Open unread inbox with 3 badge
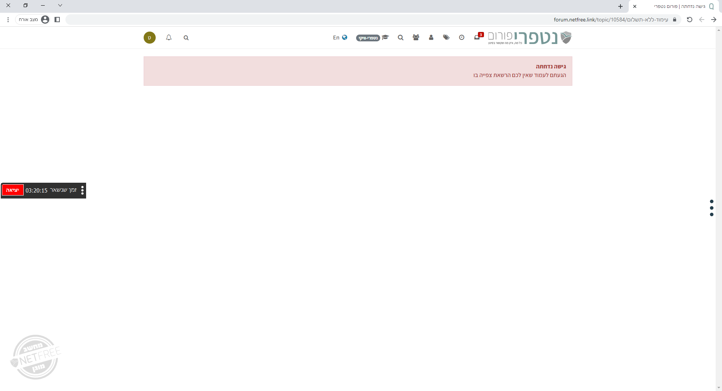This screenshot has height=391, width=722. [x=478, y=37]
